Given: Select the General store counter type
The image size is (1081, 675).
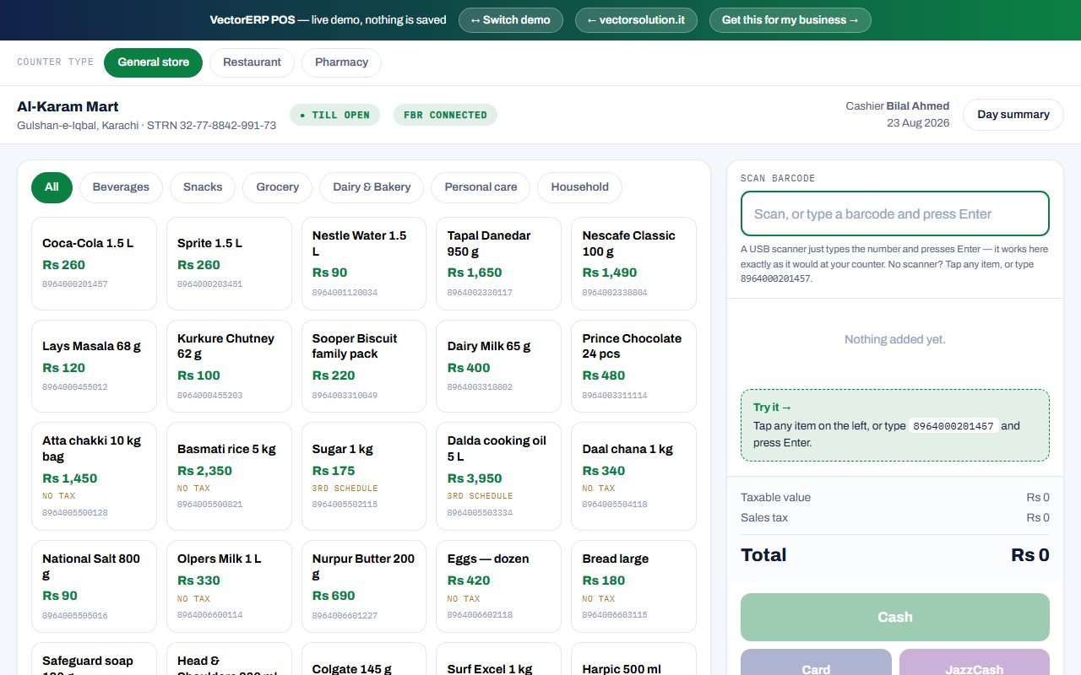Looking at the screenshot, I should [x=153, y=62].
